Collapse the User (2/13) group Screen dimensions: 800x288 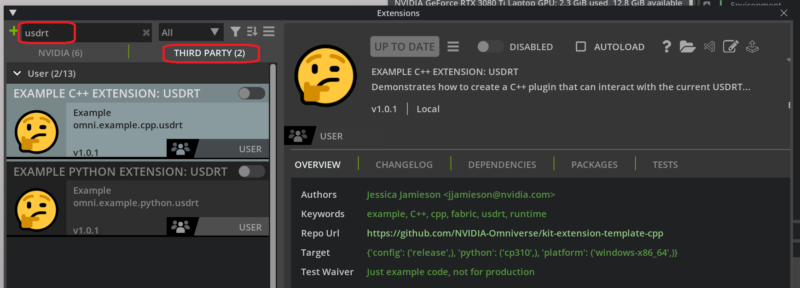(x=17, y=73)
